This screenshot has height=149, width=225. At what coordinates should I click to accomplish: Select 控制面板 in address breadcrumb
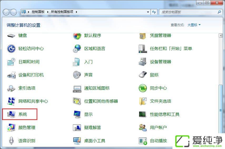click(38, 12)
